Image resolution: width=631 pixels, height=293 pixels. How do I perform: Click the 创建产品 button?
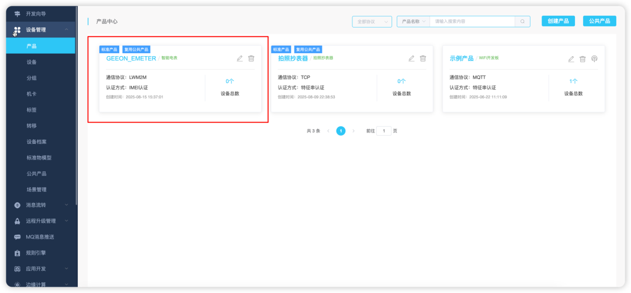[558, 22]
